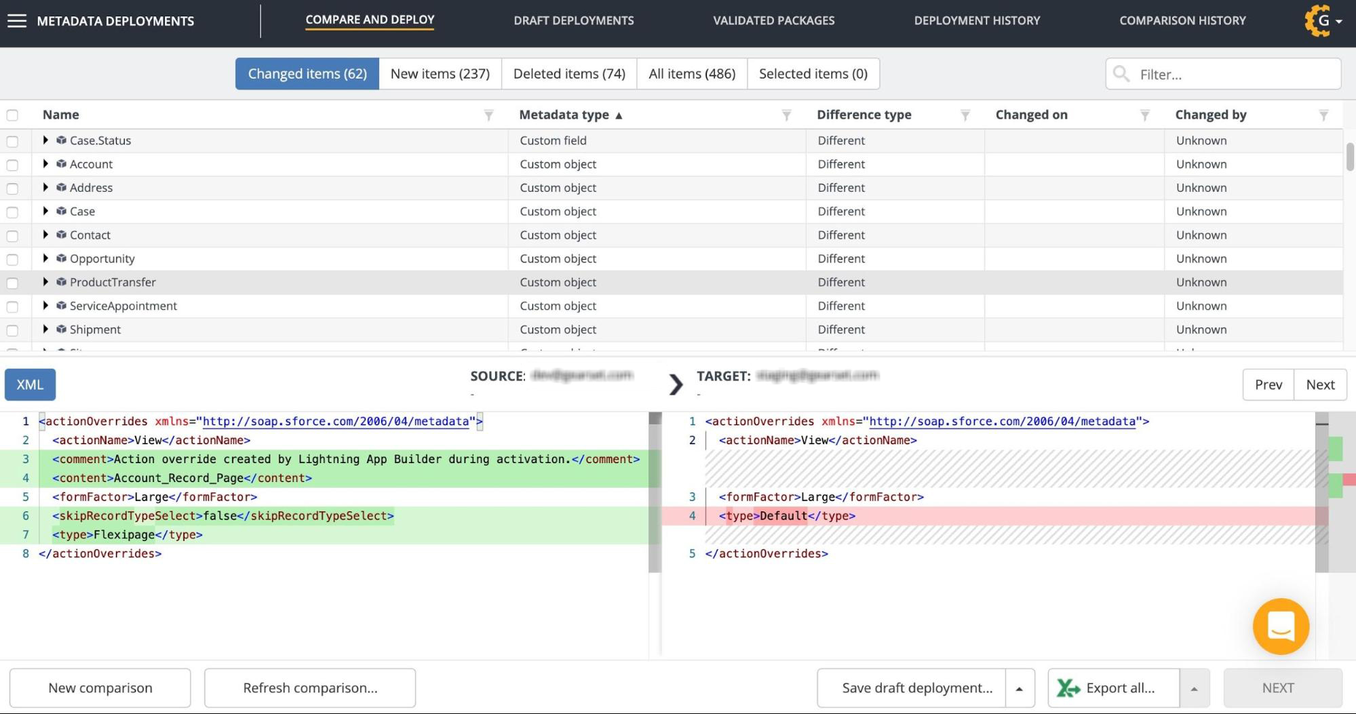Tick the checkbox for Opportunity

coord(12,259)
